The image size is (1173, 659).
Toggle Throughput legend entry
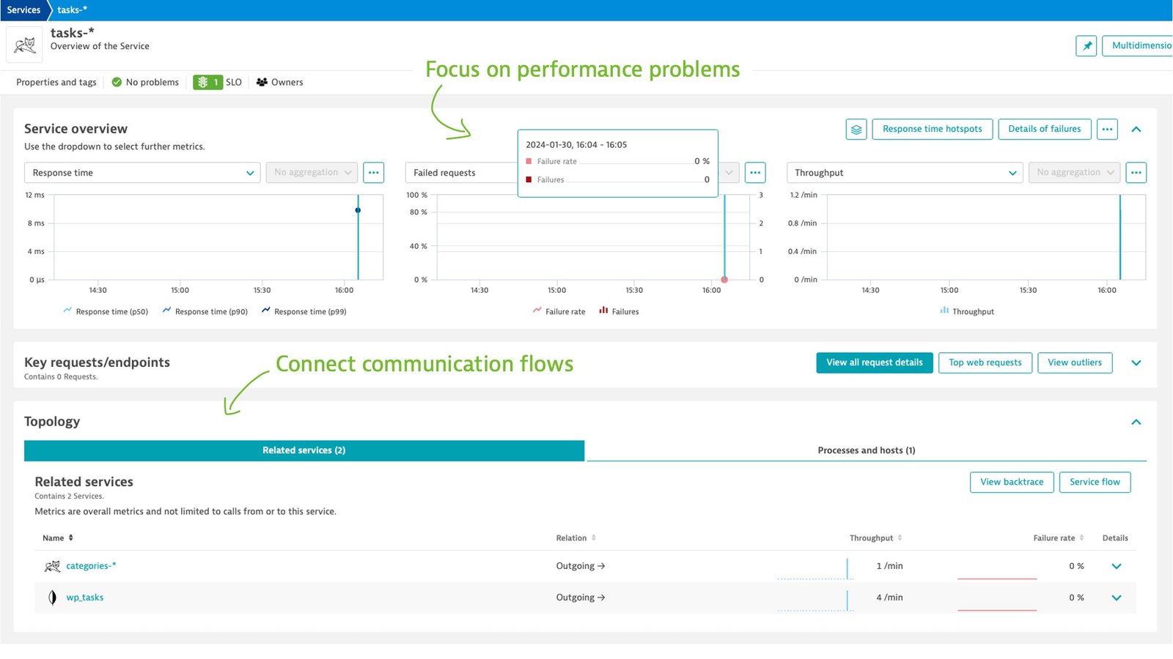point(967,311)
